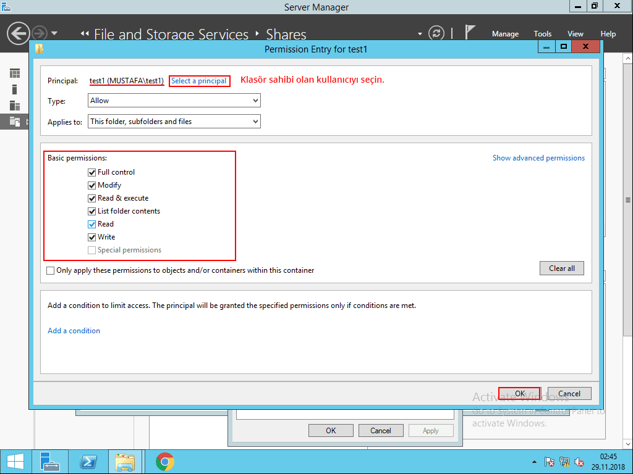The image size is (633, 474).
Task: Click the Shares breadcrumb
Action: pyautogui.click(x=286, y=35)
